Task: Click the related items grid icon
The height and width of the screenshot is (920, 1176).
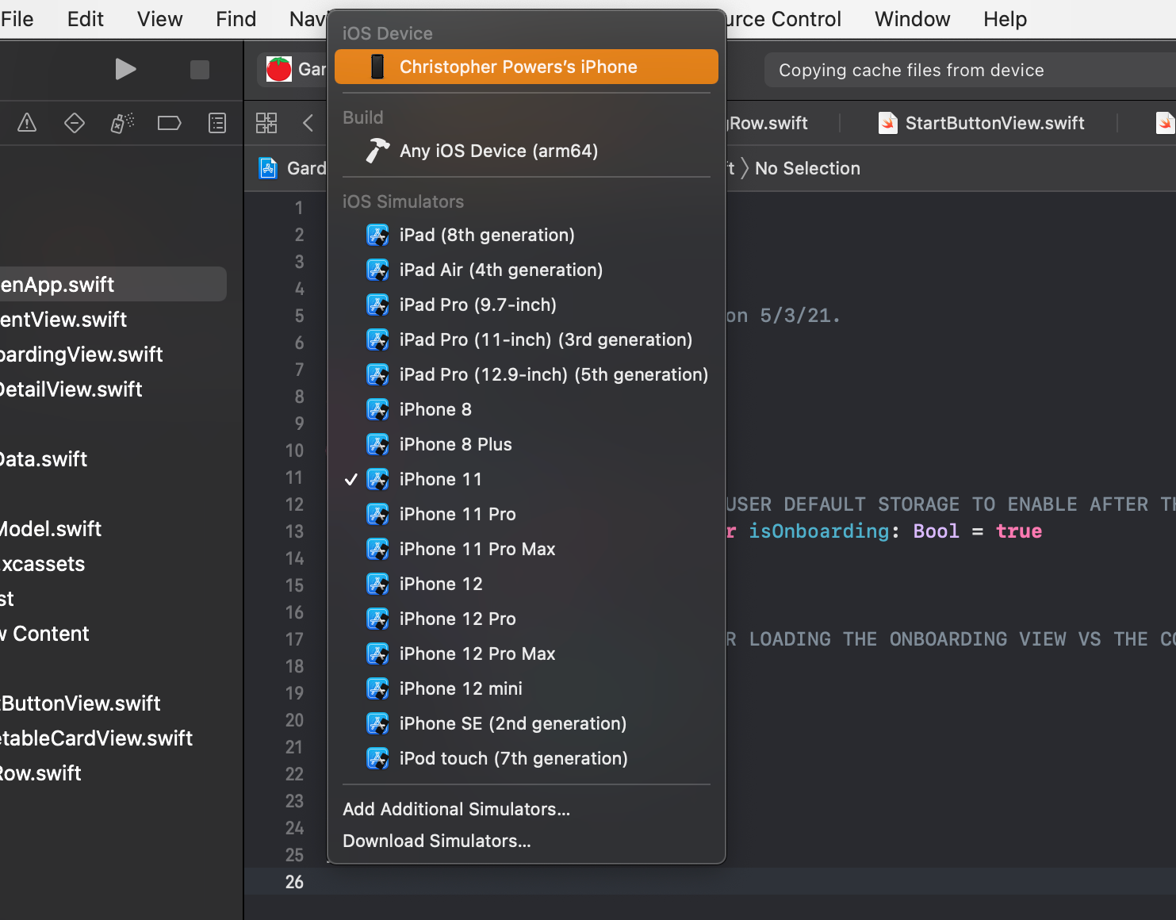Action: coord(266,123)
